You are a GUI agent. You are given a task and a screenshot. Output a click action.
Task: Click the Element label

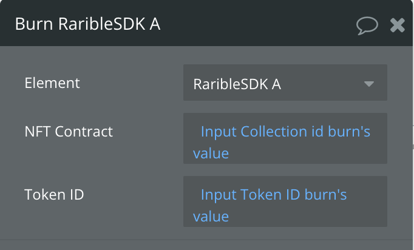click(x=52, y=83)
